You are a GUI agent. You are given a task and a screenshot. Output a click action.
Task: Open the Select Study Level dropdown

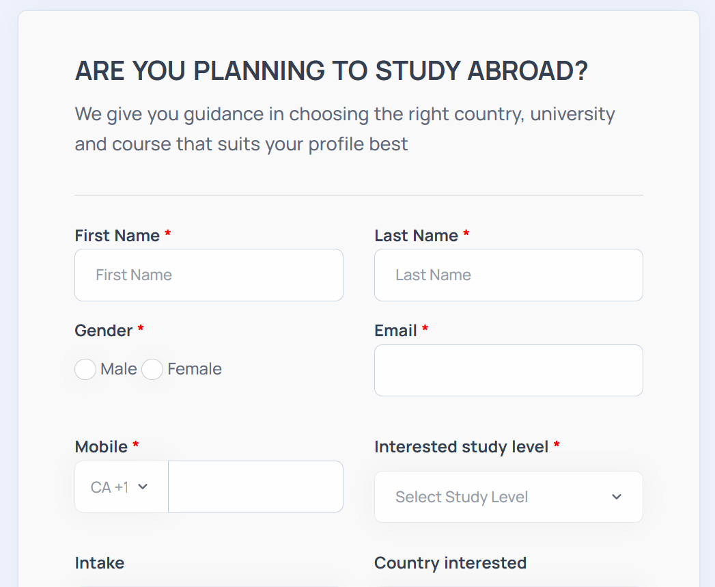click(x=508, y=497)
